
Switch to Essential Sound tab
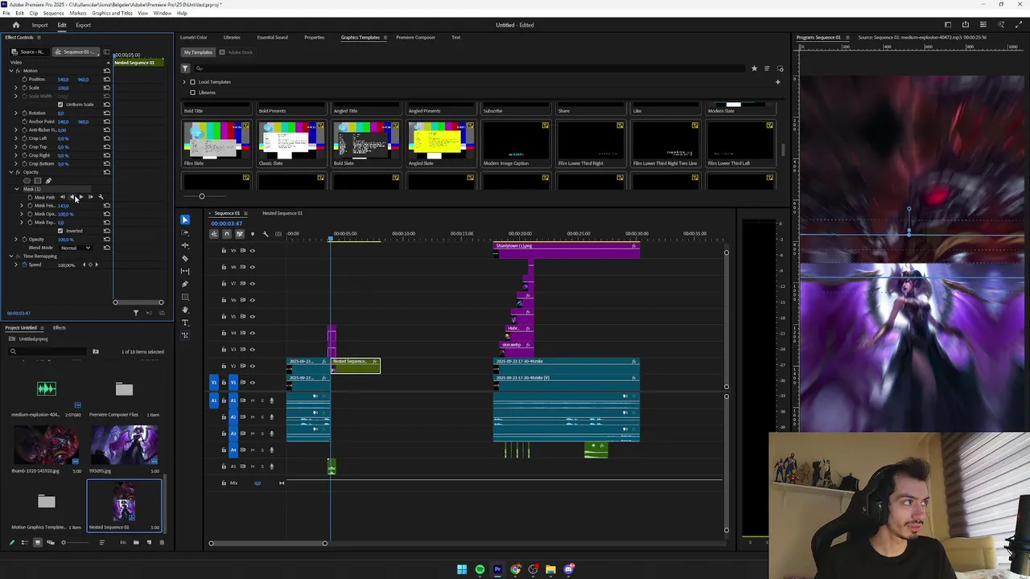[x=272, y=38]
